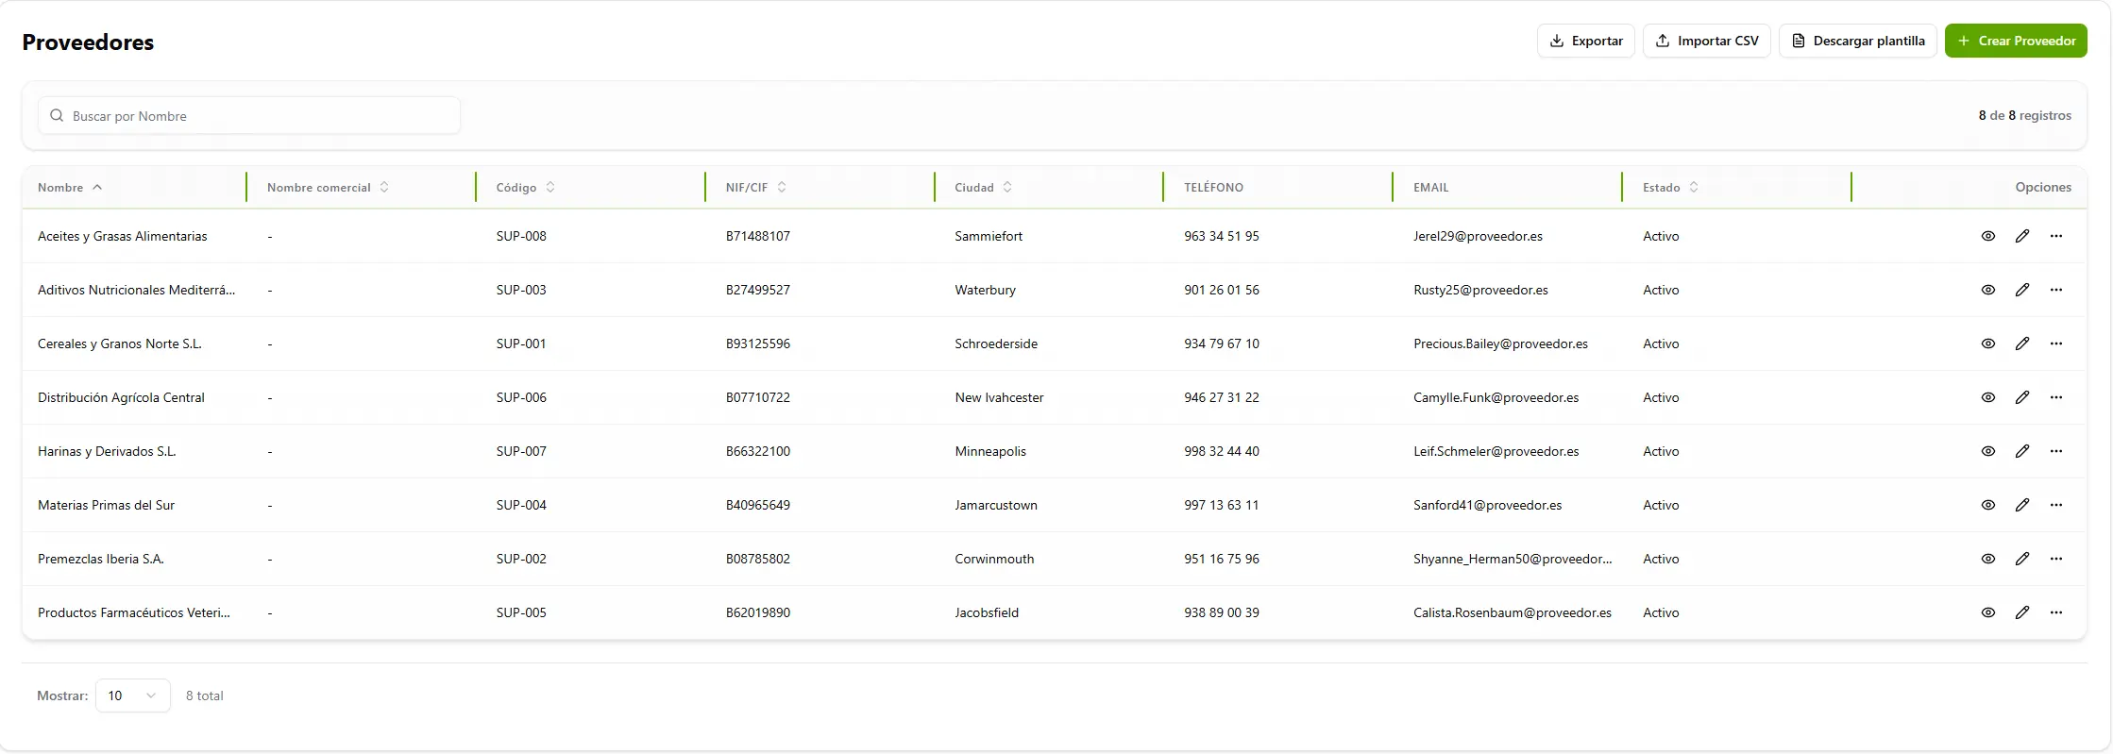Edit the Aceites y Grasas Alimentarias supplier
The width and height of the screenshot is (2113, 754).
tap(2021, 236)
